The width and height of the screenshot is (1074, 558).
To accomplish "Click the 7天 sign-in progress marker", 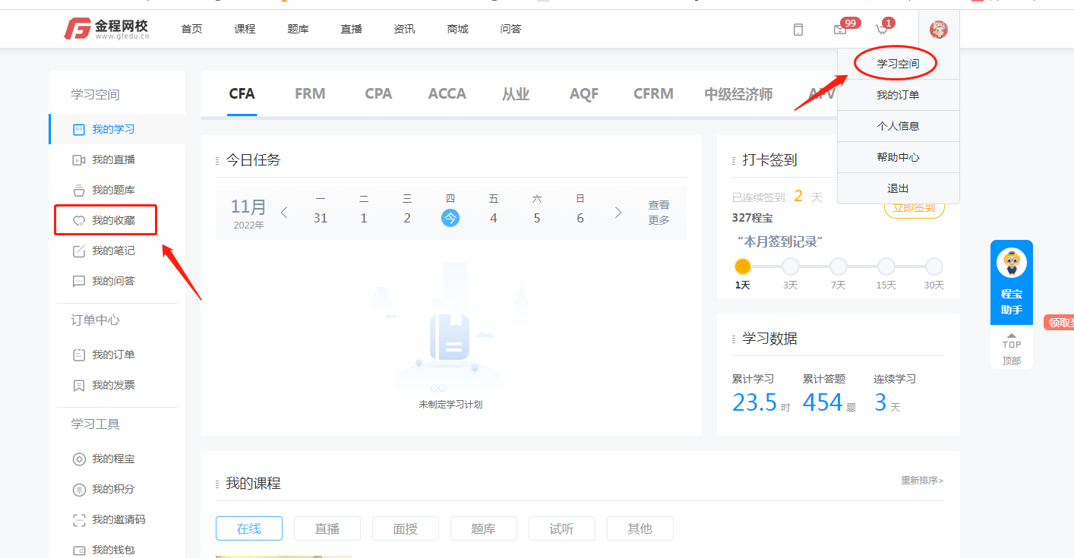I will click(838, 266).
